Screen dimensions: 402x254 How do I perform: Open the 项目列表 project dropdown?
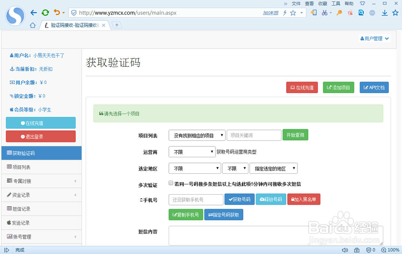[197, 135]
